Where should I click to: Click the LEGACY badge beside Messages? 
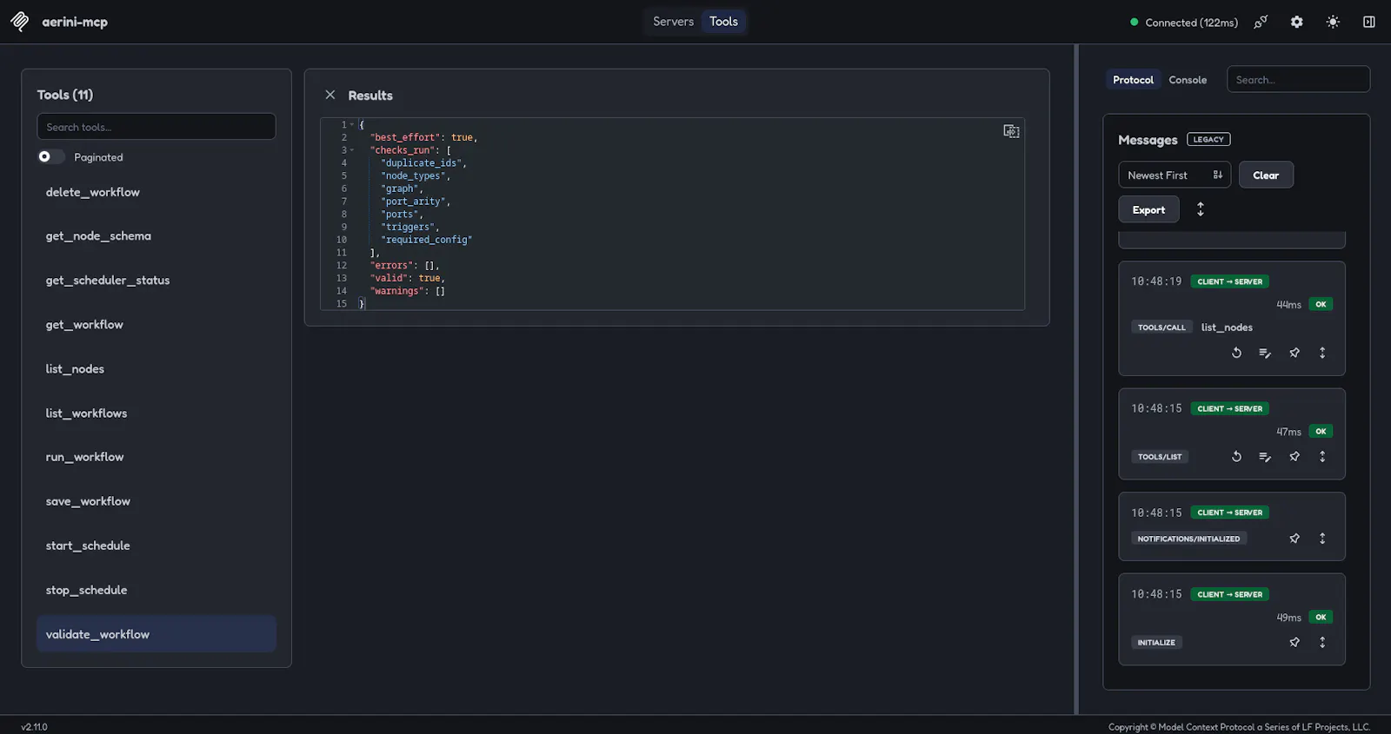pyautogui.click(x=1208, y=139)
